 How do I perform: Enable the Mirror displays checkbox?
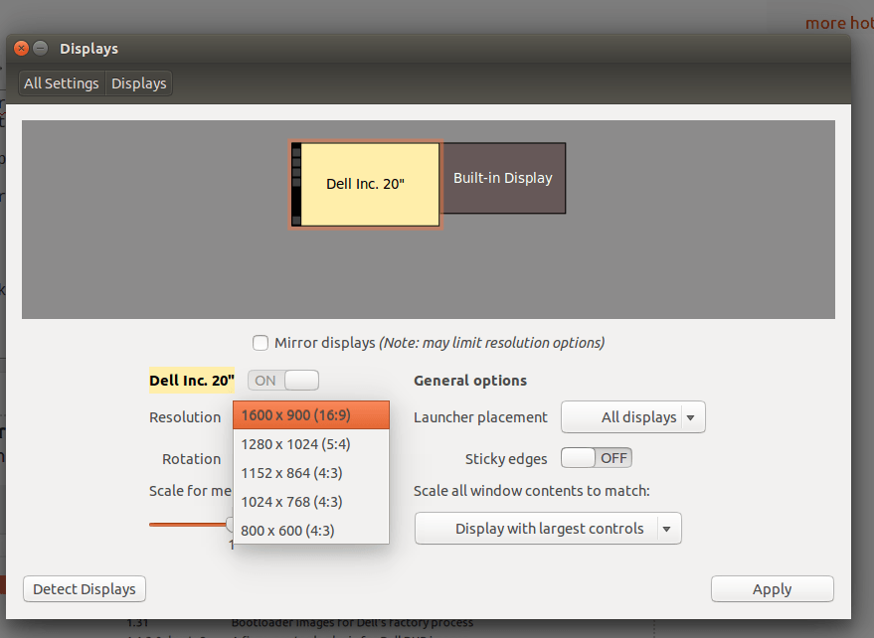(261, 343)
